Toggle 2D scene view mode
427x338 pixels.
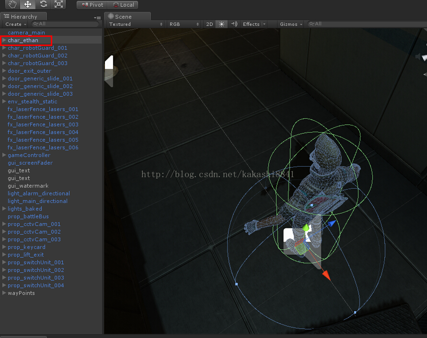tap(209, 24)
